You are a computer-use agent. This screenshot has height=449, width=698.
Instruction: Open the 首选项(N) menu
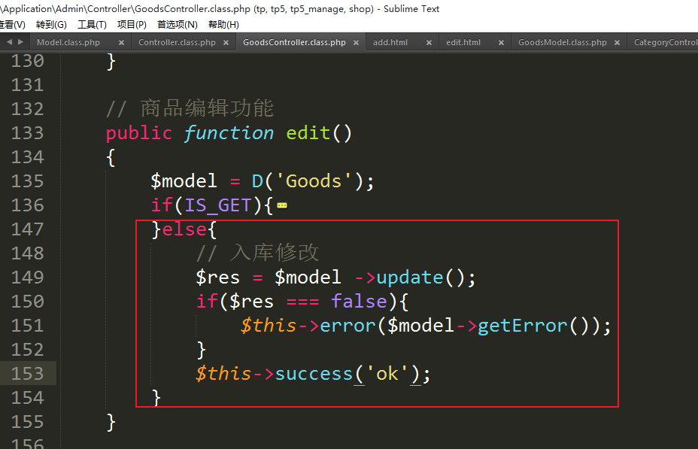(x=178, y=25)
